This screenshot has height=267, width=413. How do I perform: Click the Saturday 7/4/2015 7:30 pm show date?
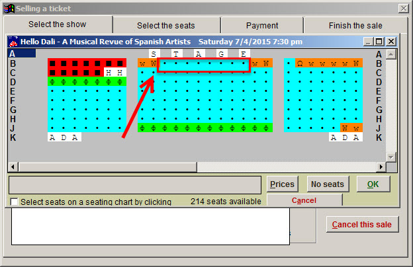250,42
